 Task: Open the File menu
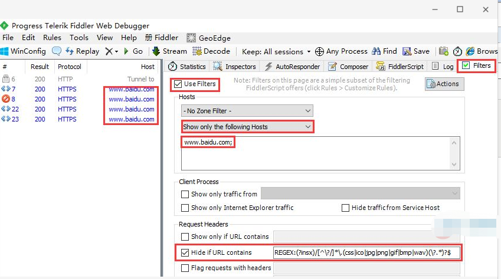(x=8, y=38)
